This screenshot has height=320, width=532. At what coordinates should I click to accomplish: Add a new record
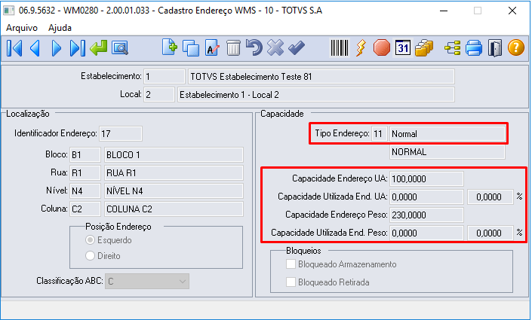170,47
